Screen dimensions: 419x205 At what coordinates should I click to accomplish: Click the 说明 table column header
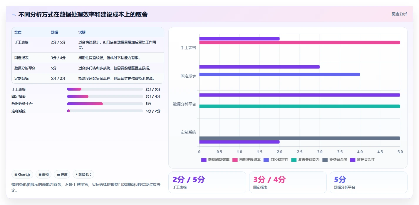(82, 32)
